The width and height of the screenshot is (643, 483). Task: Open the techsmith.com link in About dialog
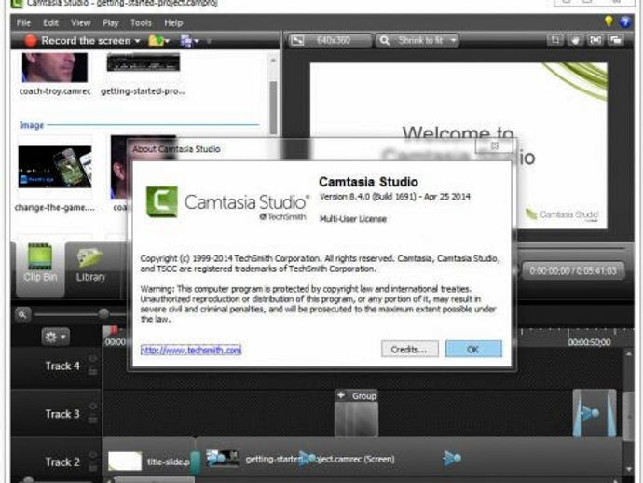pyautogui.click(x=191, y=350)
